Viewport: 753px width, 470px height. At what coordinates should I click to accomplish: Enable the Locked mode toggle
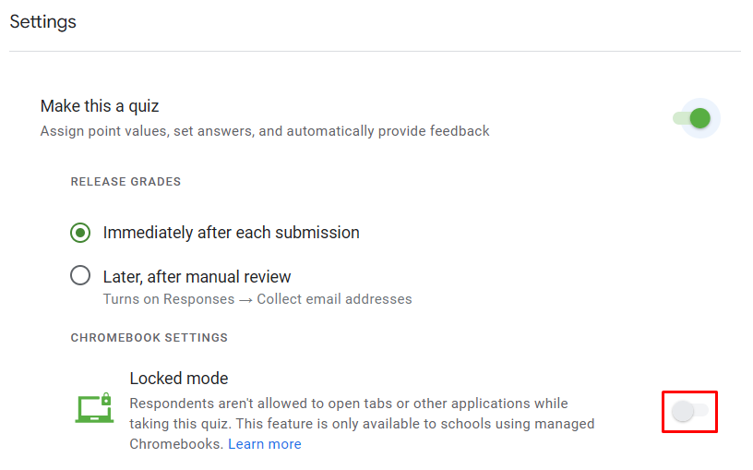pyautogui.click(x=690, y=411)
